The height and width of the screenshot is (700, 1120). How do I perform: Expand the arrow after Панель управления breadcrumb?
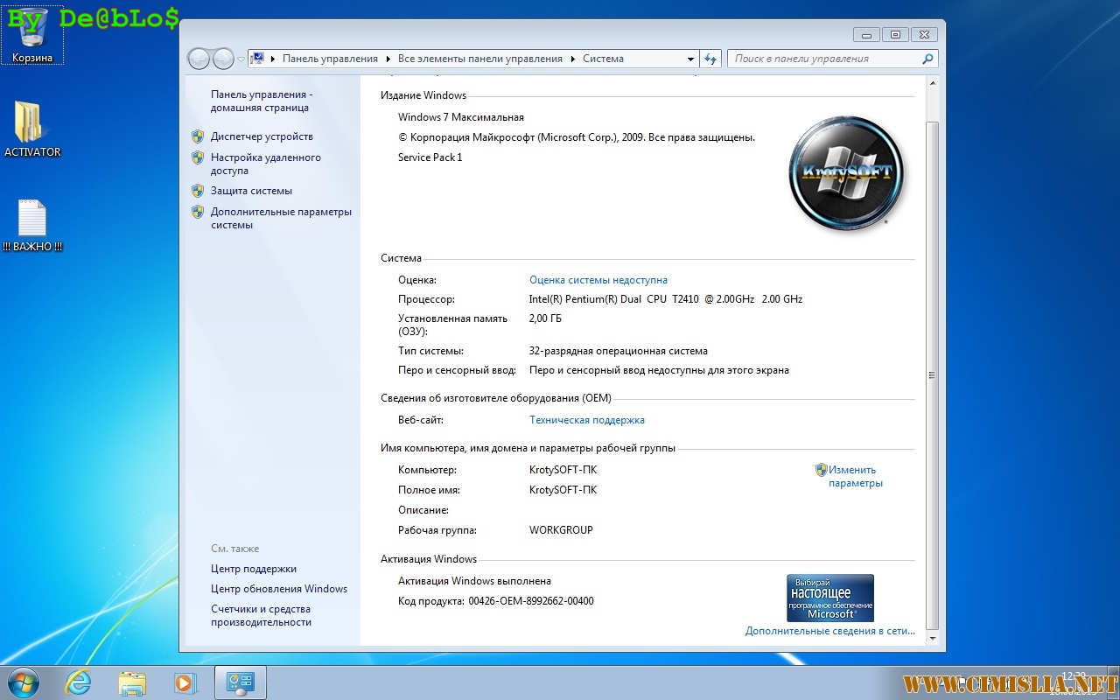(388, 59)
